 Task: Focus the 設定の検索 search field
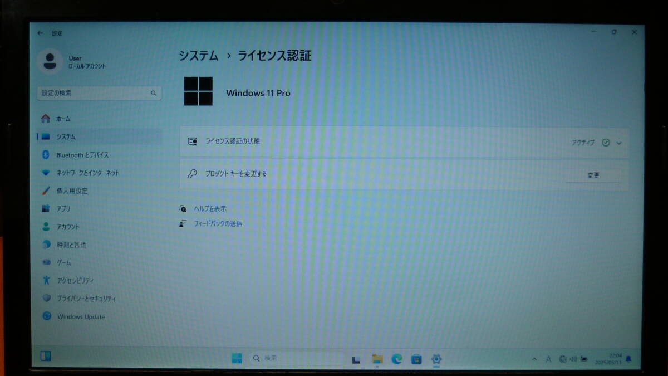[100, 93]
